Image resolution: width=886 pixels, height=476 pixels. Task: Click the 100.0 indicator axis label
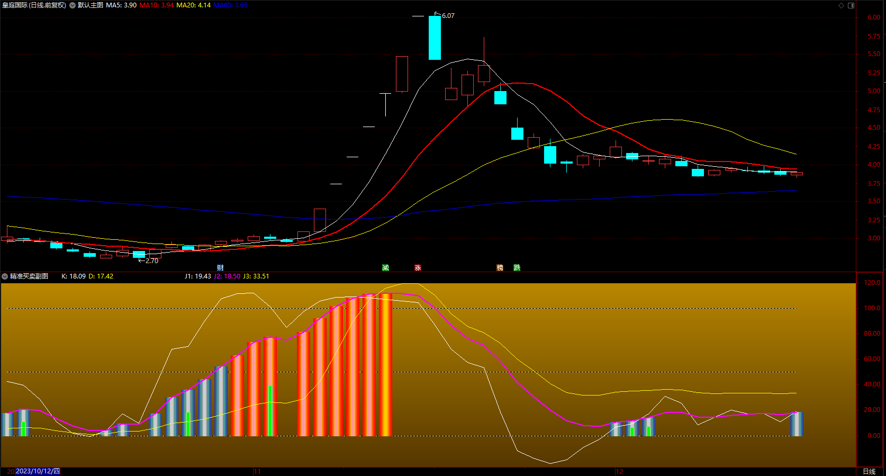pyautogui.click(x=872, y=308)
